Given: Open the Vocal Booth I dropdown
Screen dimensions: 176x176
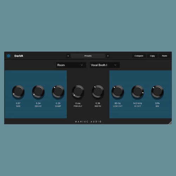Looking at the screenshot, I should click(x=105, y=65).
